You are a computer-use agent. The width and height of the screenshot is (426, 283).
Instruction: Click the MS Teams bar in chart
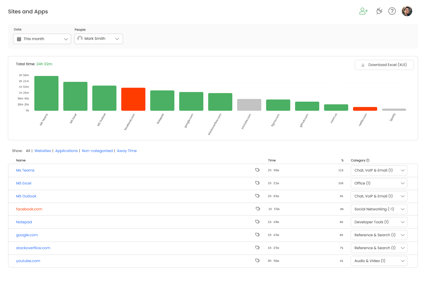point(46,93)
